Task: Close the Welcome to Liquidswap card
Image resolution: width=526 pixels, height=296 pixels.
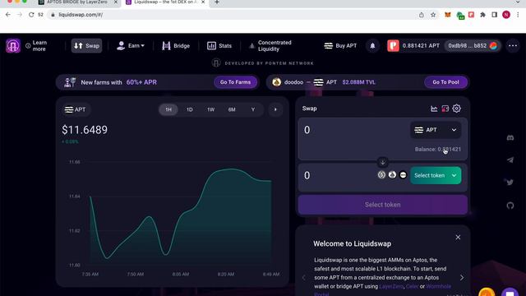Action: (x=458, y=238)
